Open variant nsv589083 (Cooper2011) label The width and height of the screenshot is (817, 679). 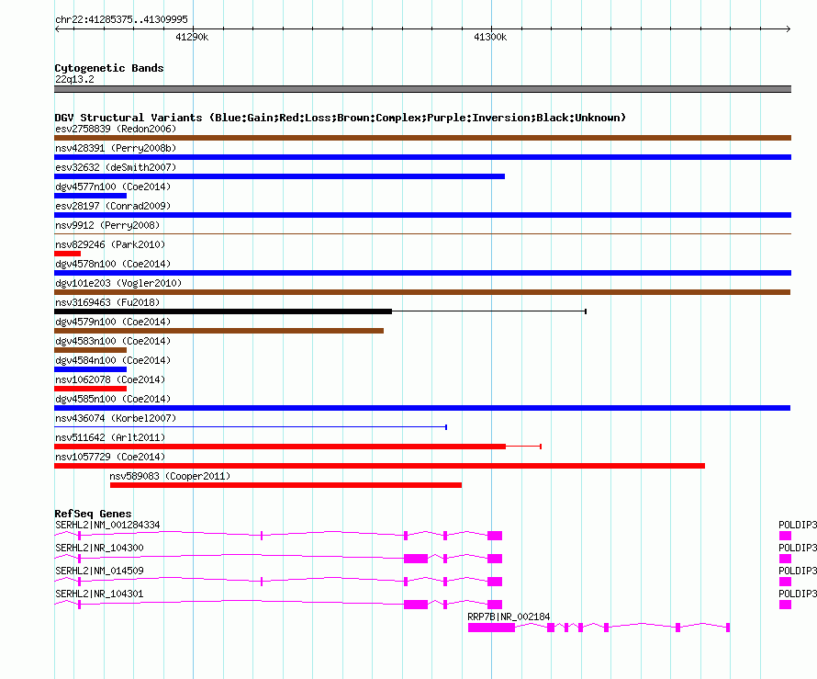(x=170, y=476)
